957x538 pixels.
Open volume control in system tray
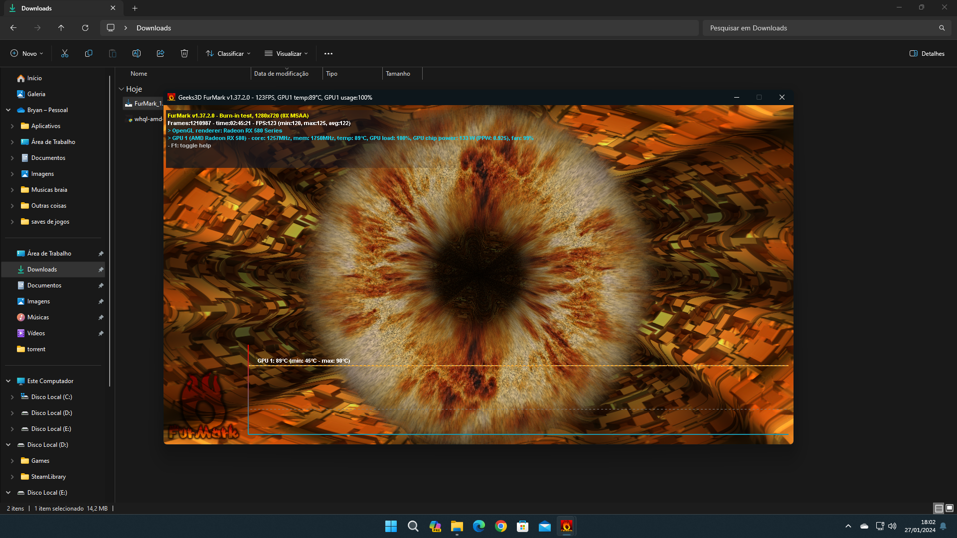coord(892,526)
